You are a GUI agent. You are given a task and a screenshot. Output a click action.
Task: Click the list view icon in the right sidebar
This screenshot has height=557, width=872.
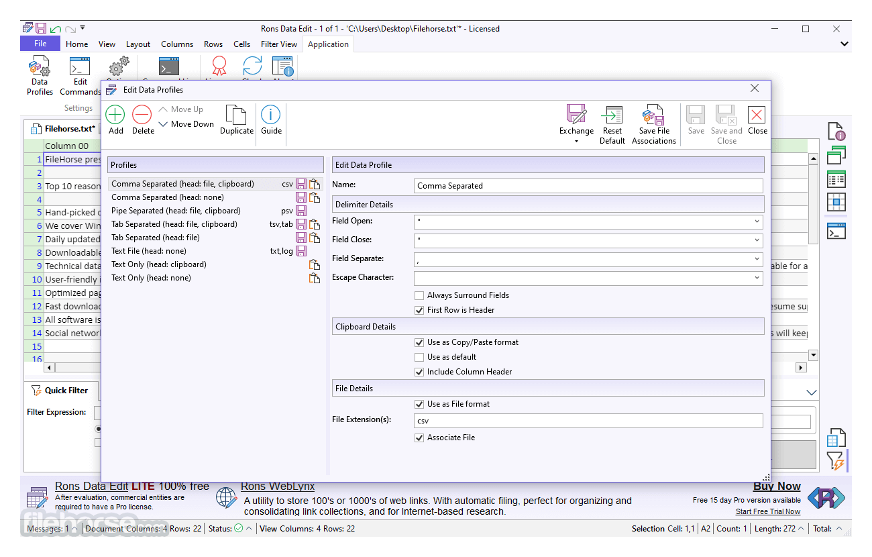coord(836,179)
